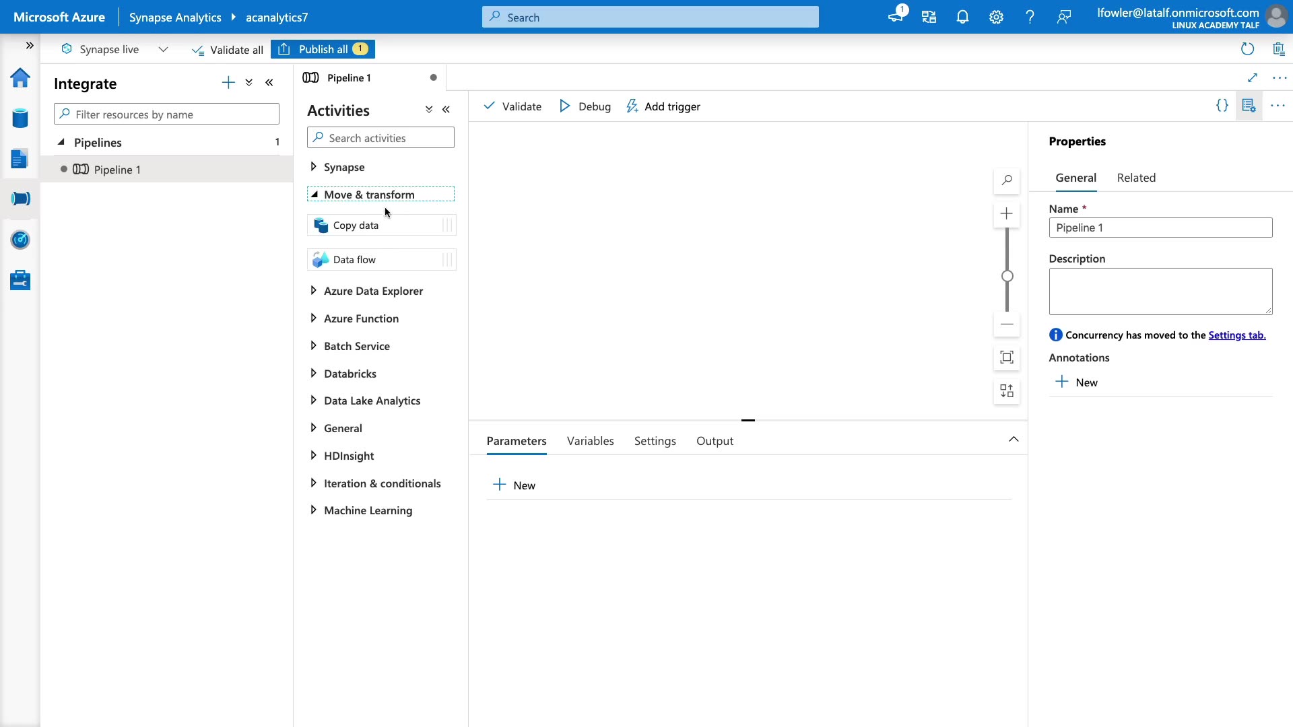
Task: Open the Synapse live mode dropdown
Action: tap(163, 49)
